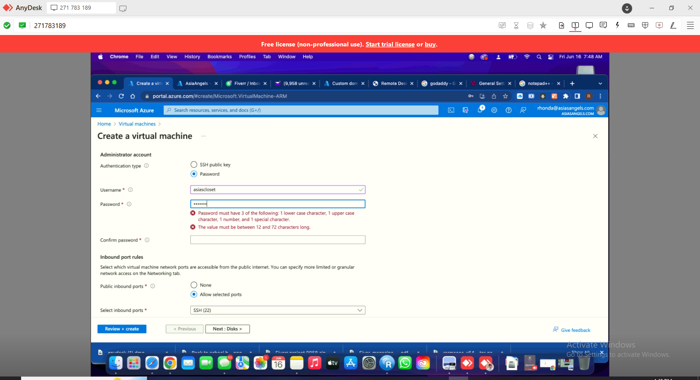Open App Store in the Mac dock
This screenshot has height=380, width=700.
point(350,362)
